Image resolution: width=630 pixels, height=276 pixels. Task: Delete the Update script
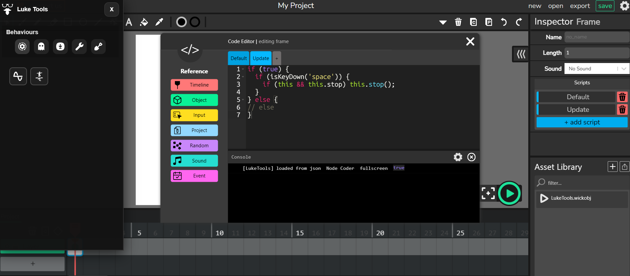coord(622,109)
